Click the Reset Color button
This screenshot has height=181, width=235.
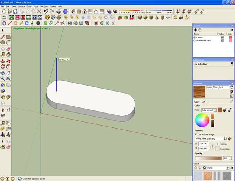(217, 149)
